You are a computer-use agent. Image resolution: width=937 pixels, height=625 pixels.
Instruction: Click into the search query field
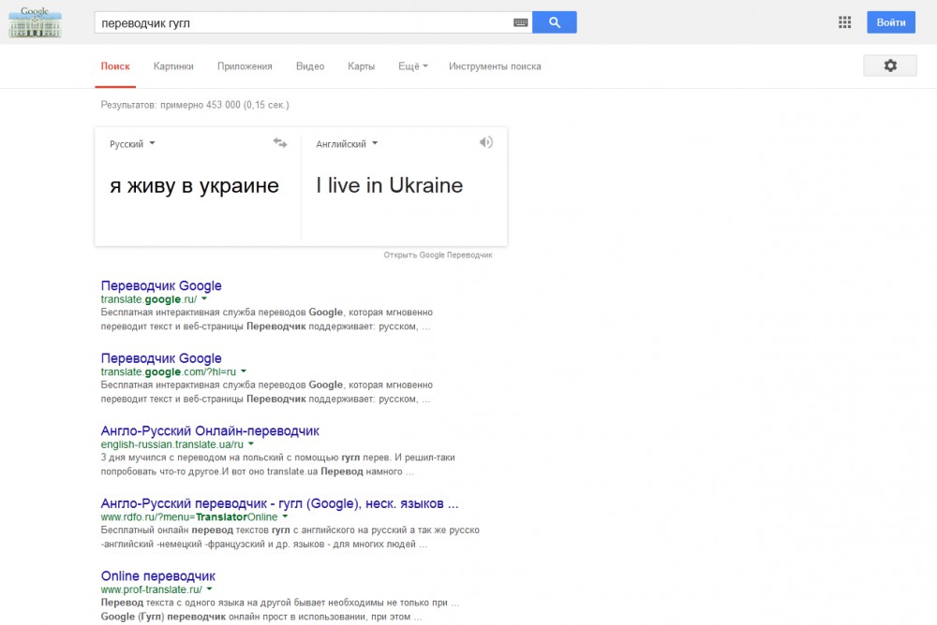300,22
